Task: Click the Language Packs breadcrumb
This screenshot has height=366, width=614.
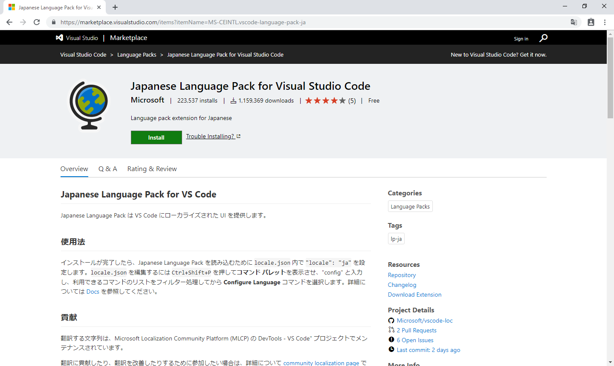Action: 136,55
